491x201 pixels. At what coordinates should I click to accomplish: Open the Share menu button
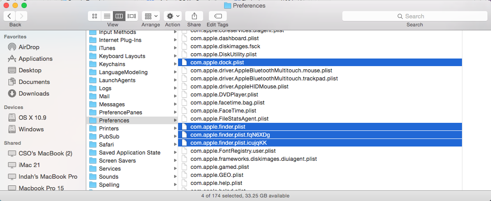point(194,16)
